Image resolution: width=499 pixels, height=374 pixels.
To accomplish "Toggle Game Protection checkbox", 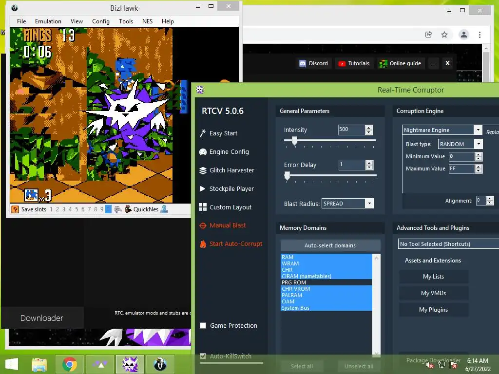I will coord(203,326).
